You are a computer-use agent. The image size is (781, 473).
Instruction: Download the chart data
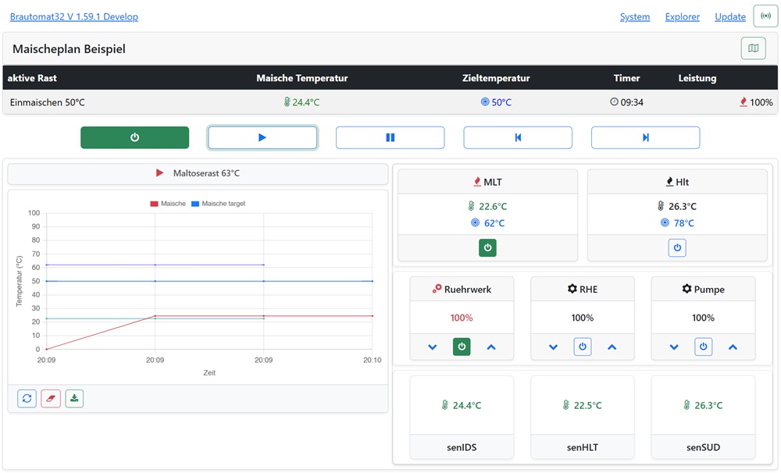(74, 398)
